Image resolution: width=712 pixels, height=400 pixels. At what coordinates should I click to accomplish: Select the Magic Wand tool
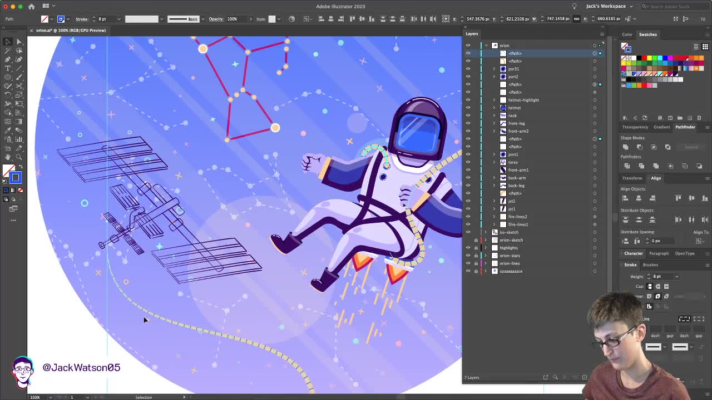click(x=8, y=51)
